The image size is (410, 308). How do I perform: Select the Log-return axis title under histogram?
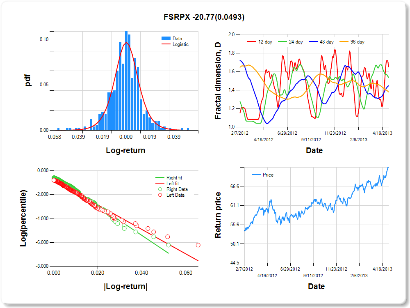(x=125, y=150)
